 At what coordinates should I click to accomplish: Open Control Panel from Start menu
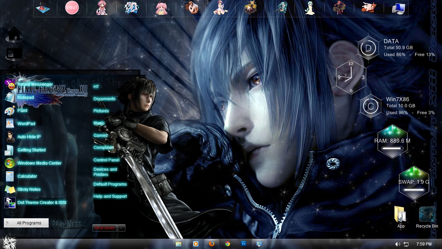[106, 160]
